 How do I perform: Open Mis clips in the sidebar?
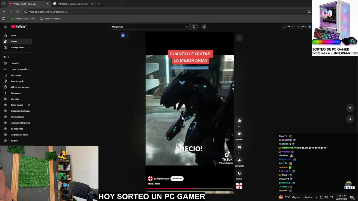[x=17, y=99]
